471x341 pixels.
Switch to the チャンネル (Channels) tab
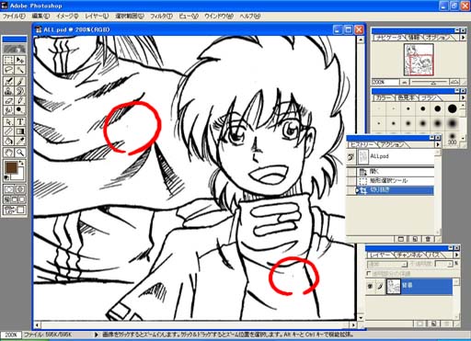409,255
